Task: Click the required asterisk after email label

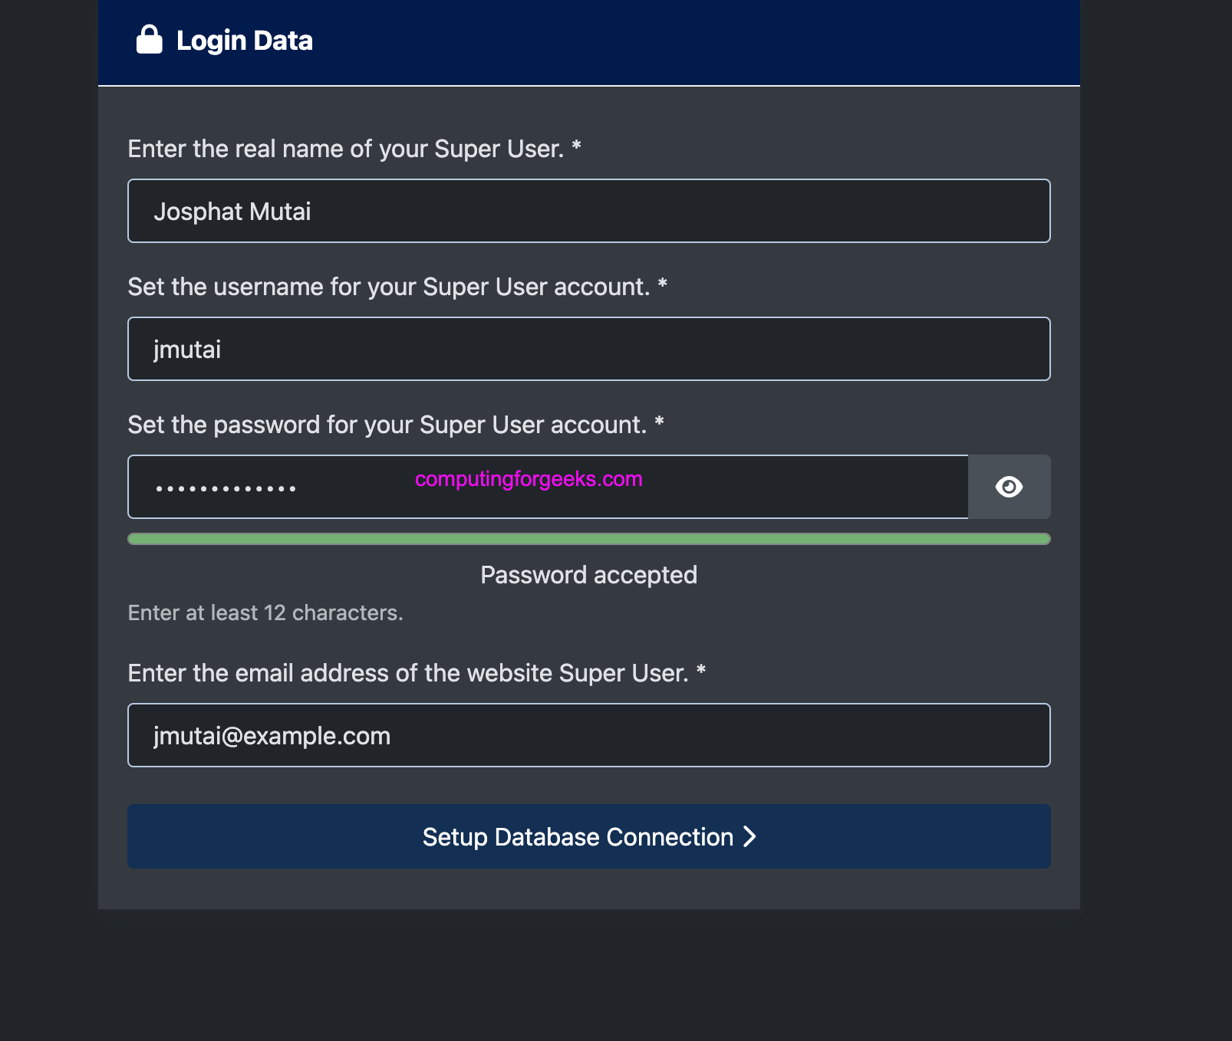Action: click(700, 671)
